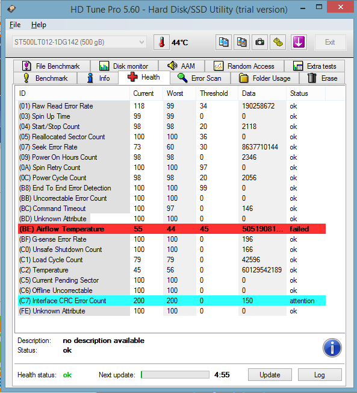Screen dimensions: 357x393
Task: Switch to the Random Access tab
Action: (244, 66)
